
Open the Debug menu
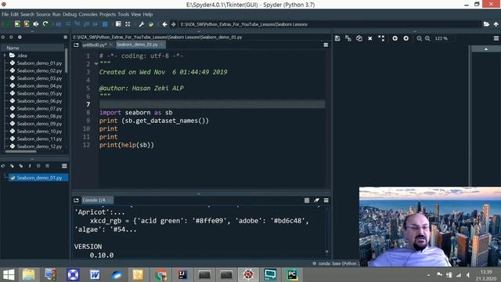coord(70,14)
